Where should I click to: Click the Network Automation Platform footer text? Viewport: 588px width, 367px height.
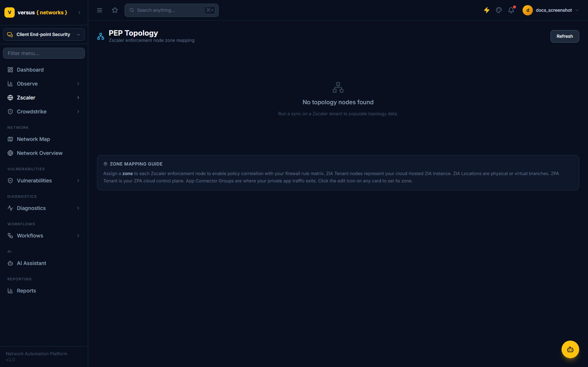pos(37,354)
